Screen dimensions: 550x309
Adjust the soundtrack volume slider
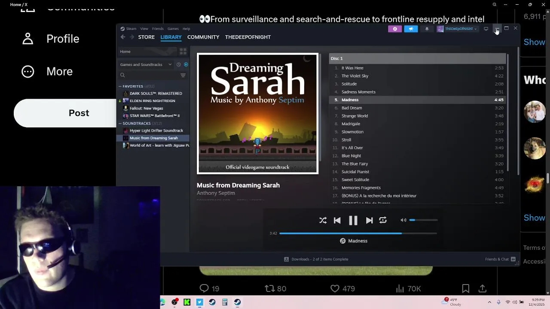(423, 220)
